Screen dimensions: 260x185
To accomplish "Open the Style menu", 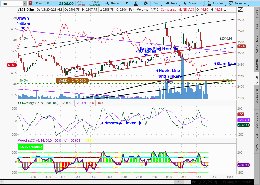I will (171, 3).
